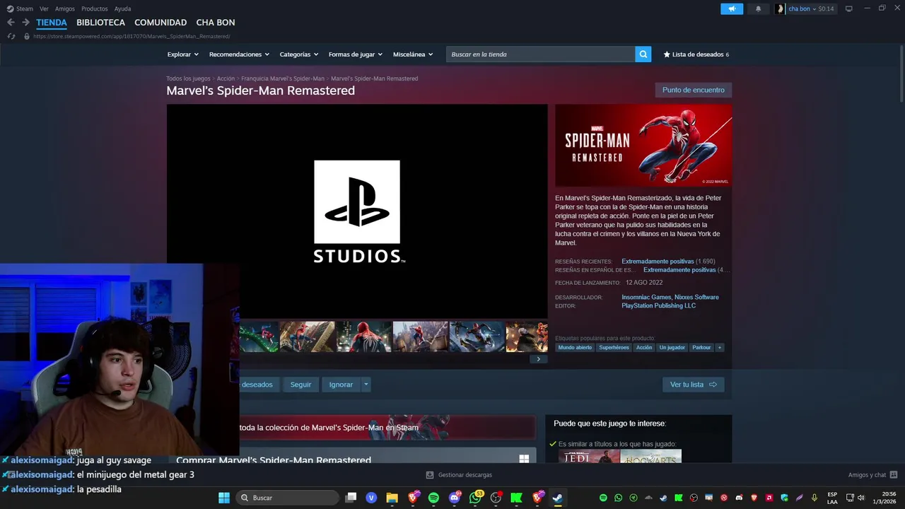Click the Buscar en la tienda field
905x509 pixels.
click(x=540, y=54)
